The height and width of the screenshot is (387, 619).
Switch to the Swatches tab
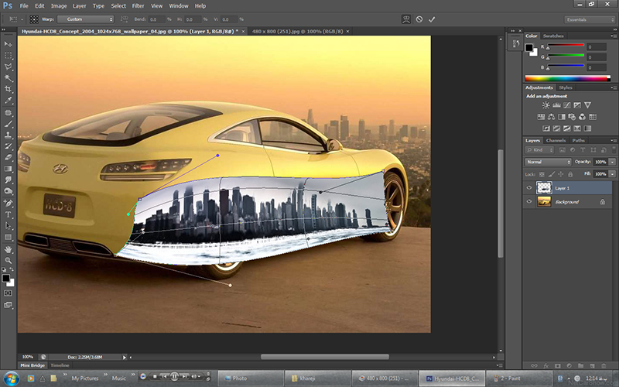point(553,36)
